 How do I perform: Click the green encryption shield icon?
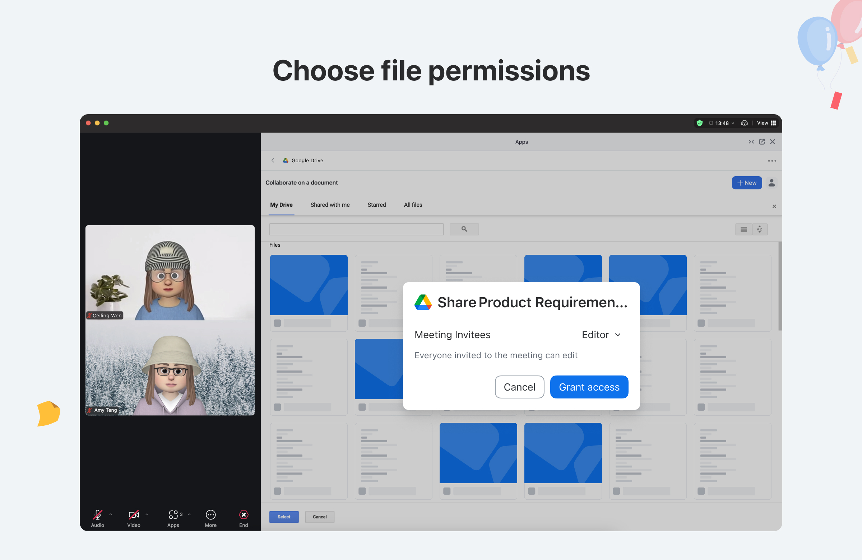coord(699,123)
